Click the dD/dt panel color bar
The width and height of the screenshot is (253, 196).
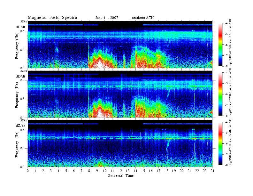(220, 94)
